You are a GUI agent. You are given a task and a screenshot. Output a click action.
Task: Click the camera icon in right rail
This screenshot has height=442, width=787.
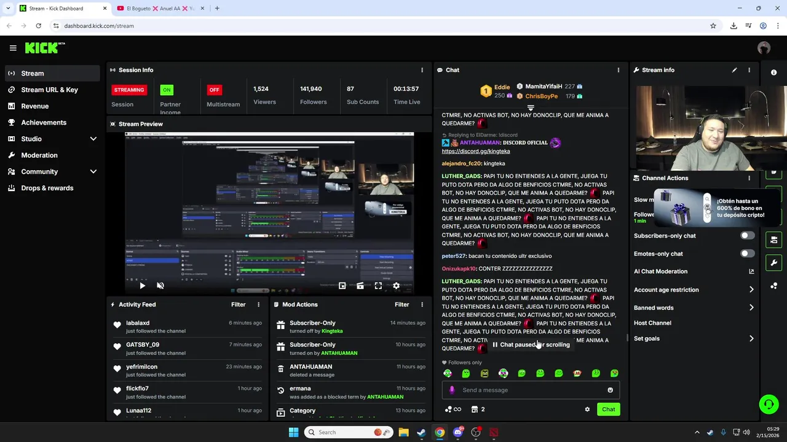click(773, 239)
